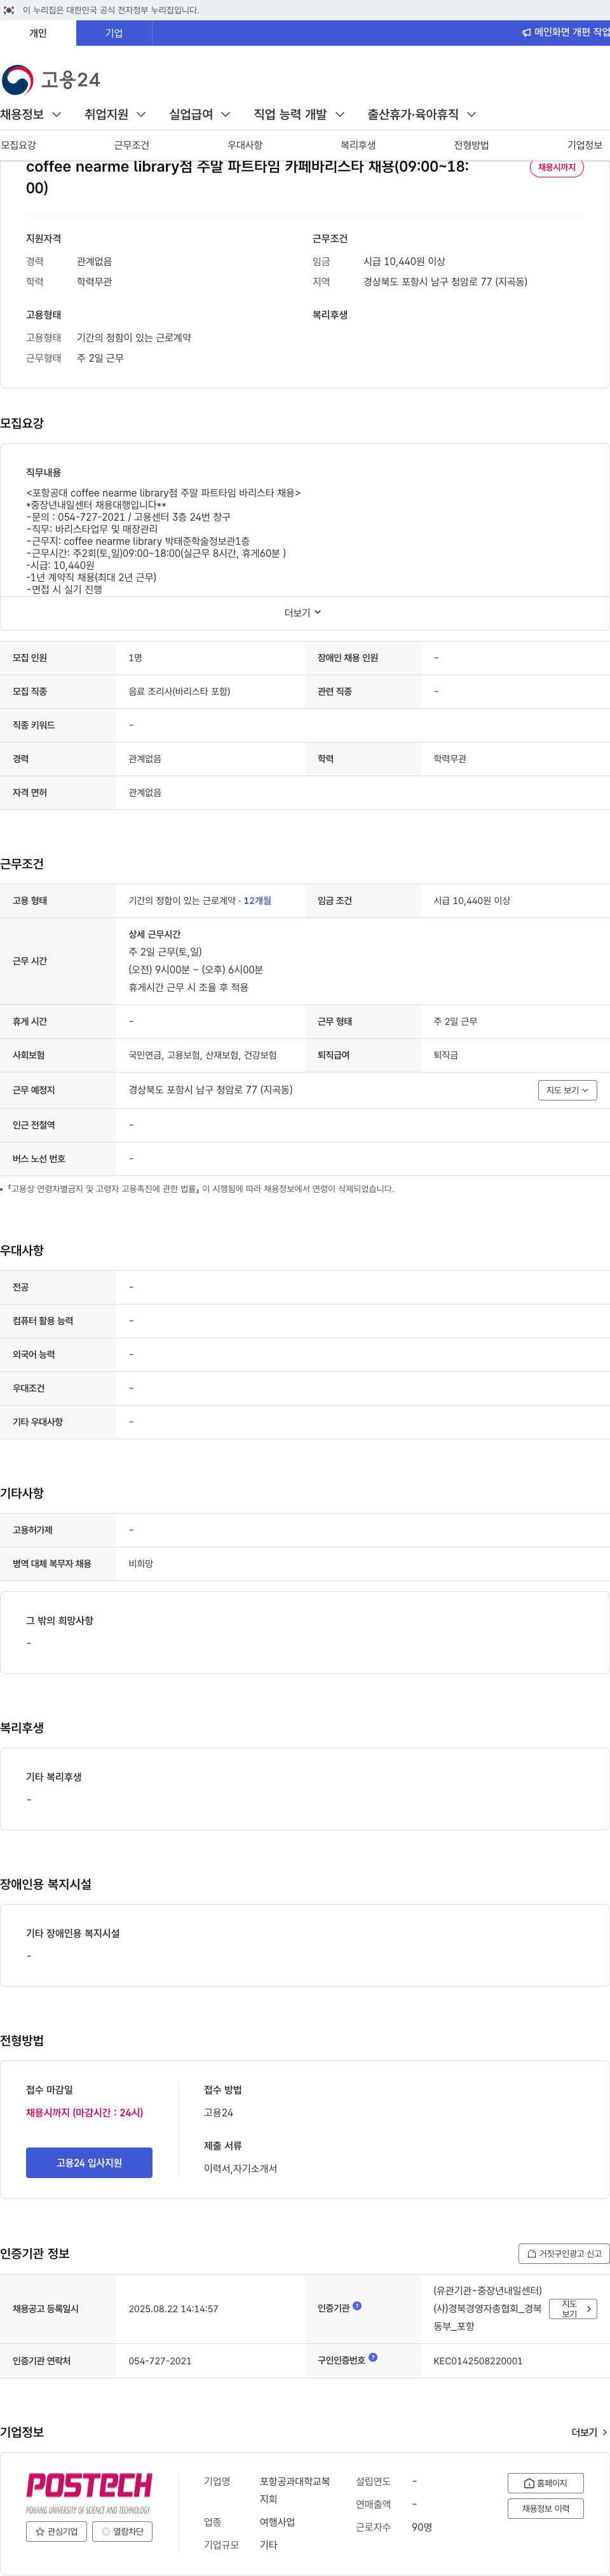Click the Korean flag icon at top

coord(9,10)
